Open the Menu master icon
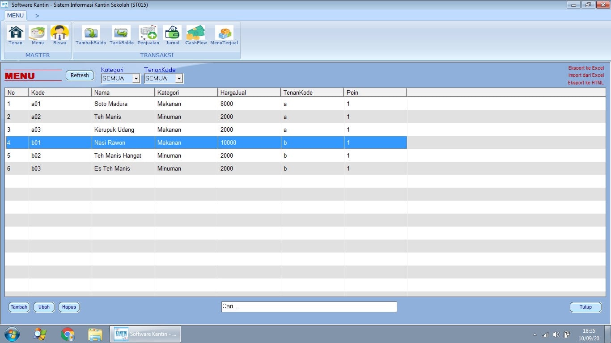 click(x=38, y=35)
